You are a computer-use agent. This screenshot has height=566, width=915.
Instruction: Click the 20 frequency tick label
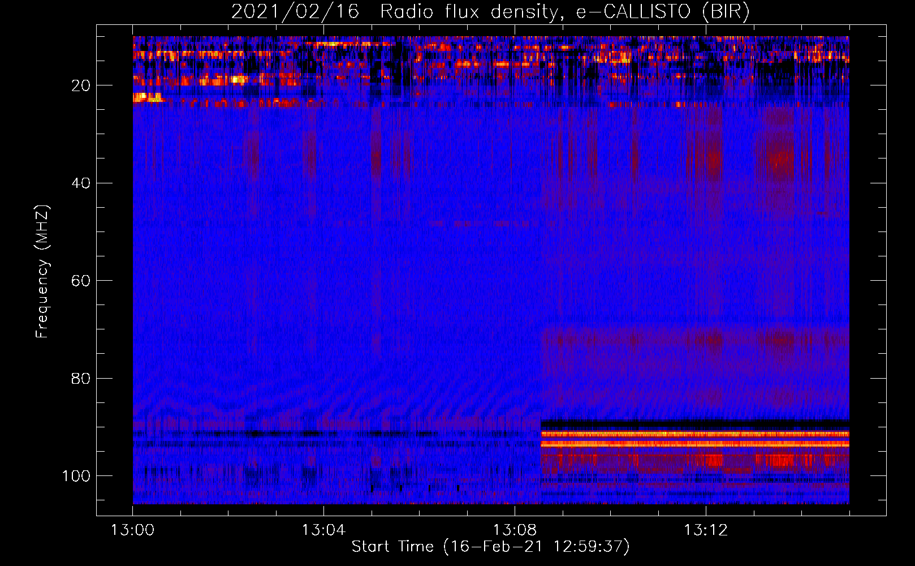click(81, 85)
